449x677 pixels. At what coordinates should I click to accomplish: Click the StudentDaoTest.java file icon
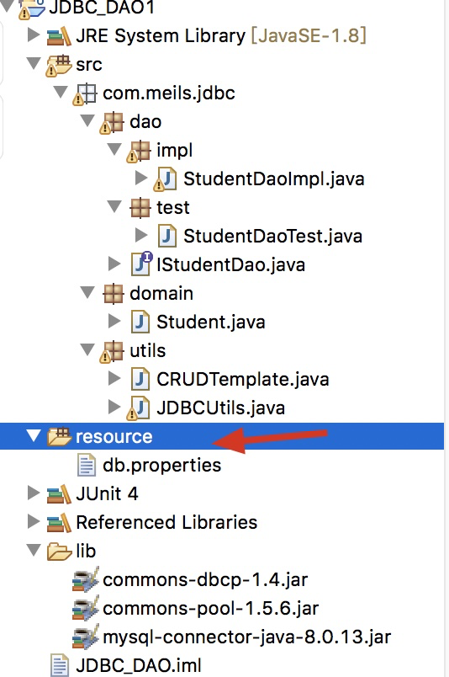[x=167, y=236]
